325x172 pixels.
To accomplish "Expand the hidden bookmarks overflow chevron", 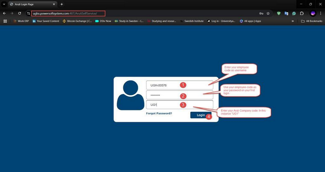I will 293,21.
